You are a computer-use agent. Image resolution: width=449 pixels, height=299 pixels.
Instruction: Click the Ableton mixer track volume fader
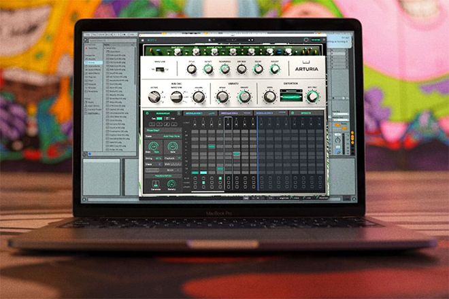[x=344, y=142]
